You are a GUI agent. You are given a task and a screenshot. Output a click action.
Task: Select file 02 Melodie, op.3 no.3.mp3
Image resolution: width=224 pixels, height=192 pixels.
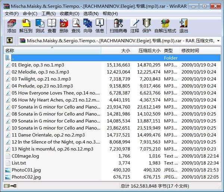point(40,72)
